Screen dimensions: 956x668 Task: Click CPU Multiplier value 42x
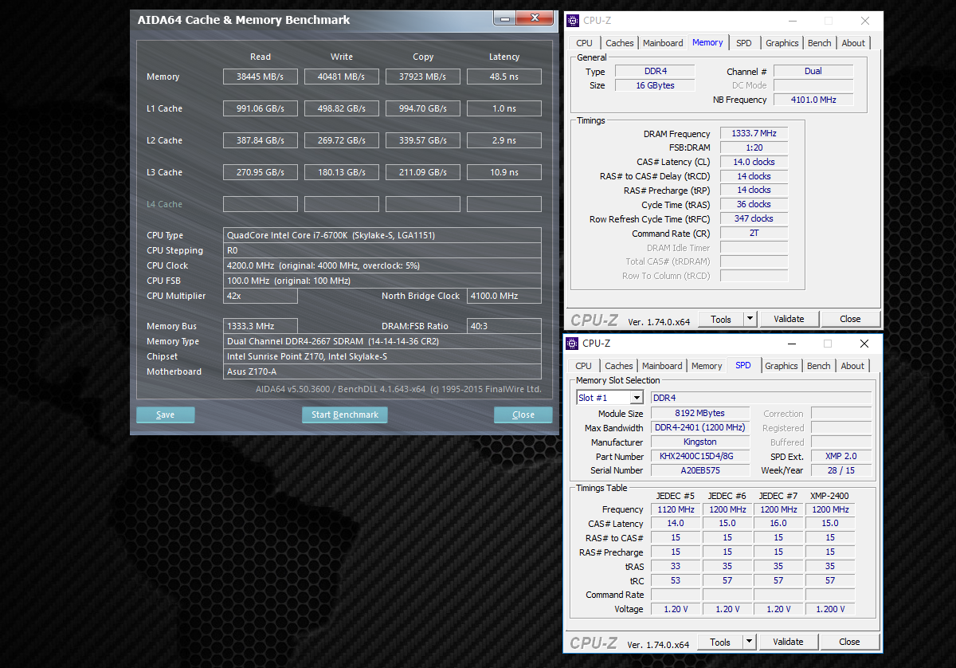click(261, 296)
